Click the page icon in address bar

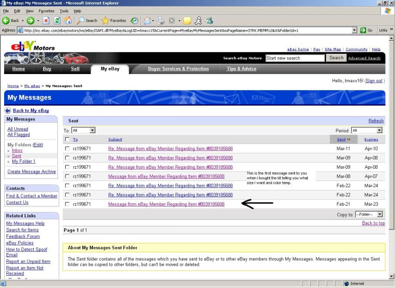click(x=20, y=30)
